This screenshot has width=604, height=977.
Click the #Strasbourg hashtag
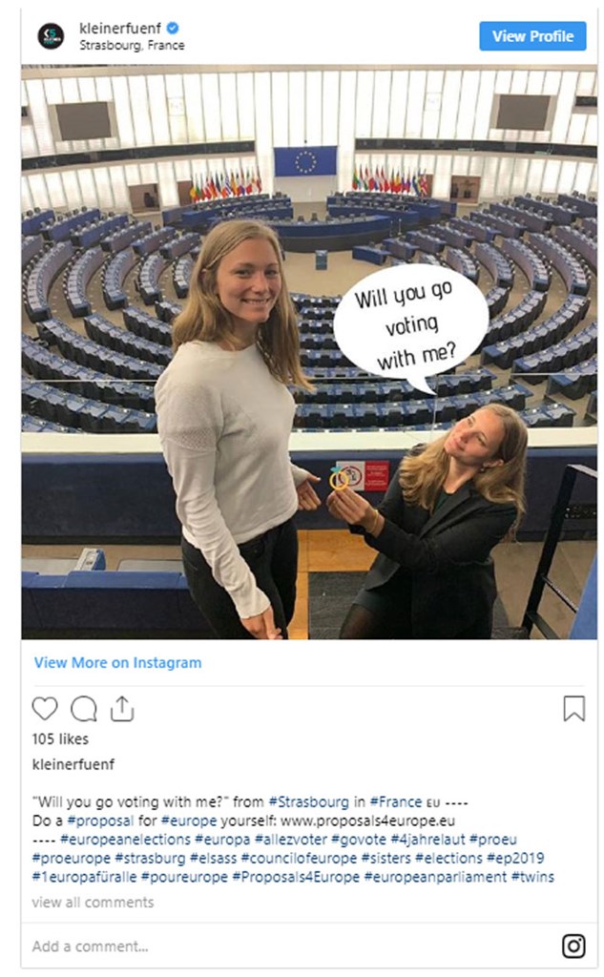[x=308, y=801]
